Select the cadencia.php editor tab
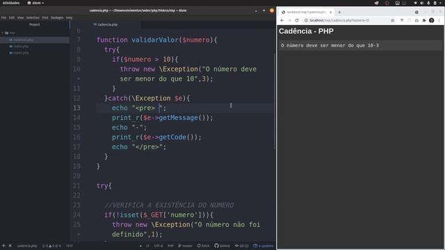This screenshot has height=250, width=445. pyautogui.click(x=106, y=25)
